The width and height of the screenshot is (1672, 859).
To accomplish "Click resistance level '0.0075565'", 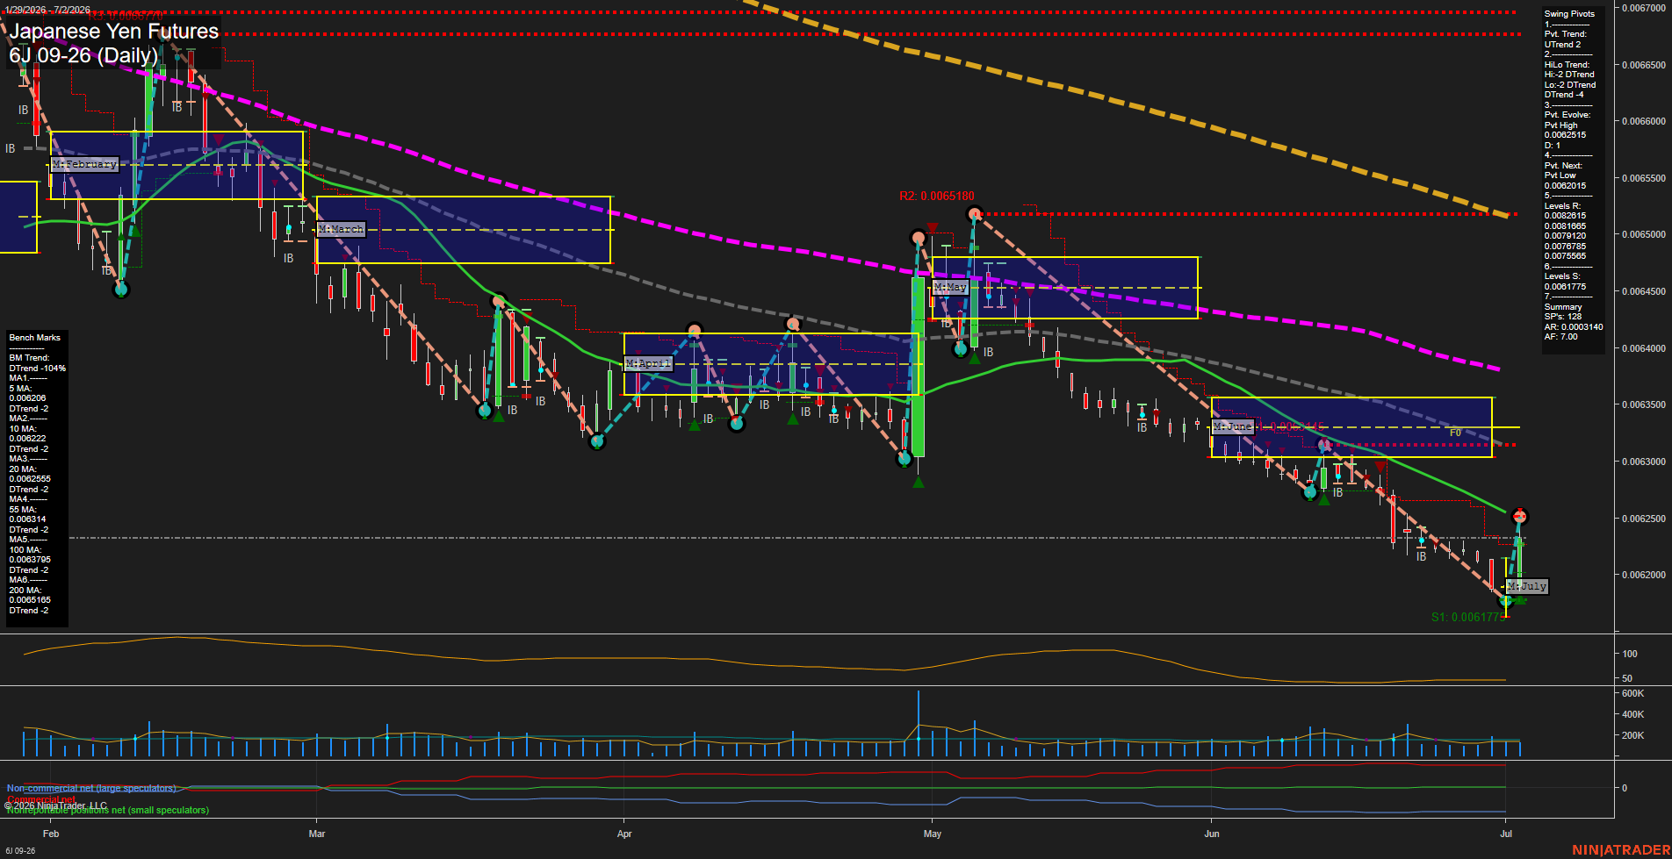I will point(1566,256).
